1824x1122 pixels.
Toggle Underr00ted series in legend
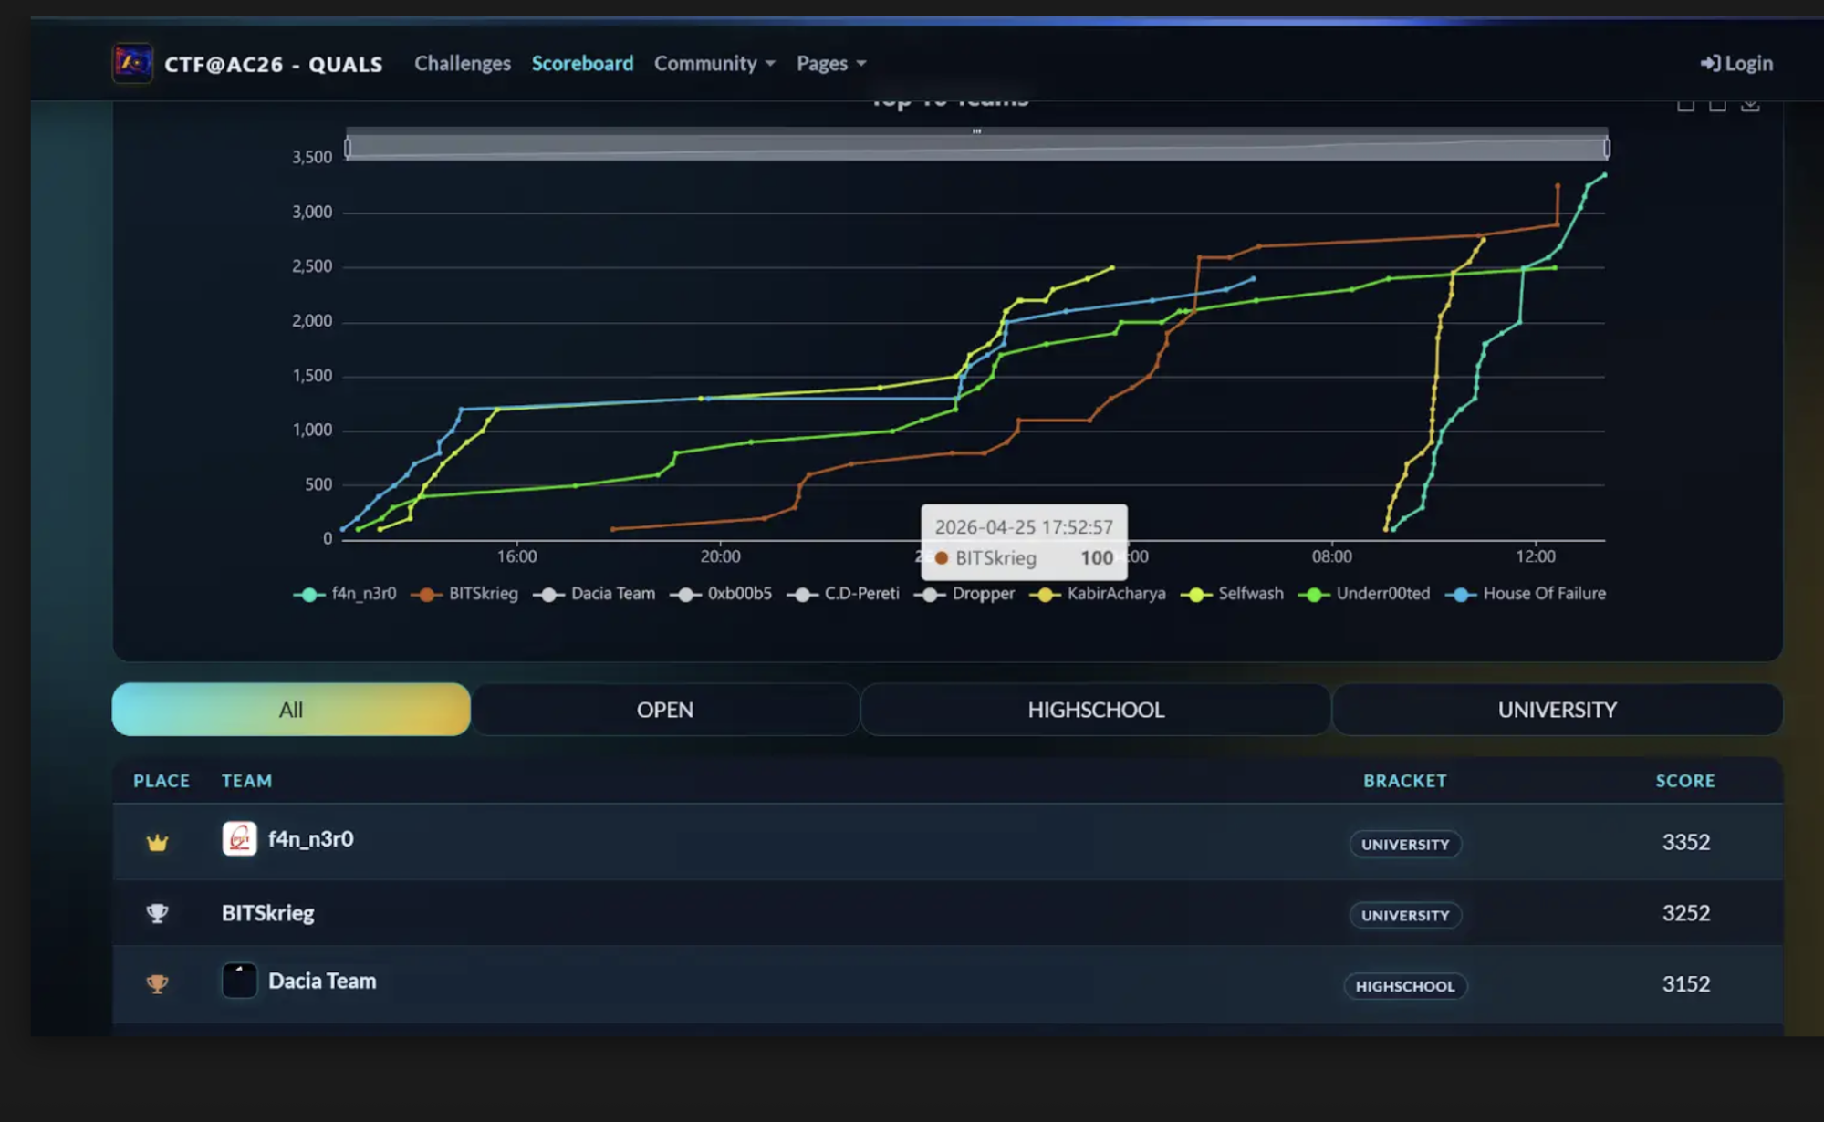pos(1364,594)
